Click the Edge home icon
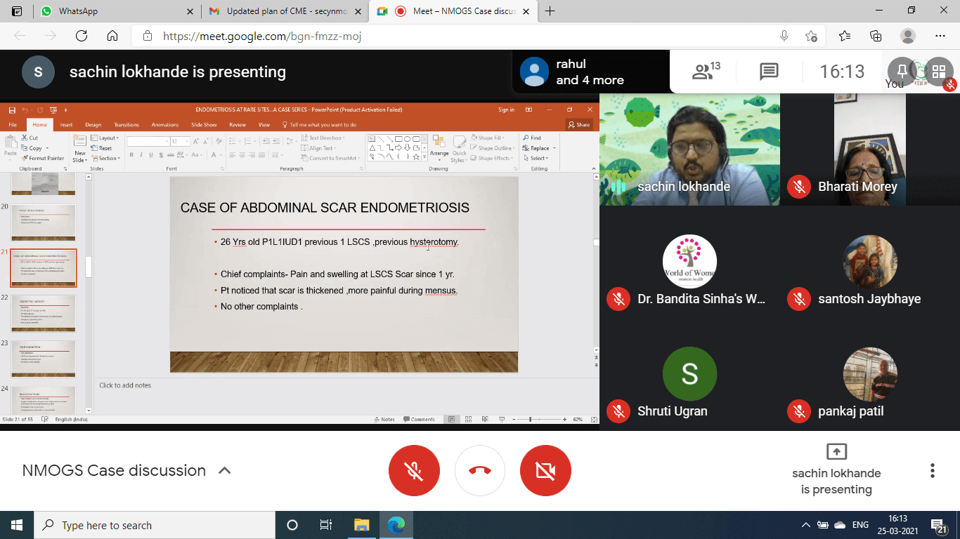The width and height of the screenshot is (960, 539). click(x=112, y=36)
